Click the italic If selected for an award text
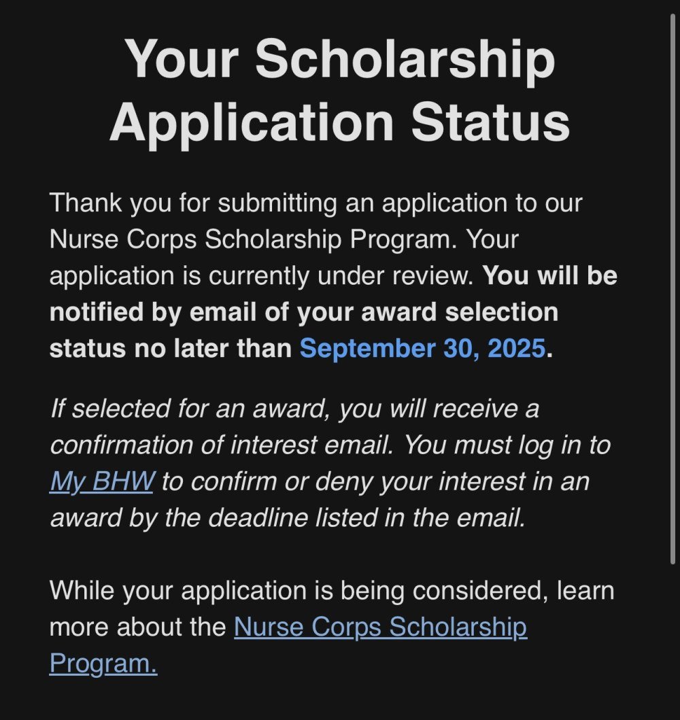This screenshot has height=720, width=680. 190,409
